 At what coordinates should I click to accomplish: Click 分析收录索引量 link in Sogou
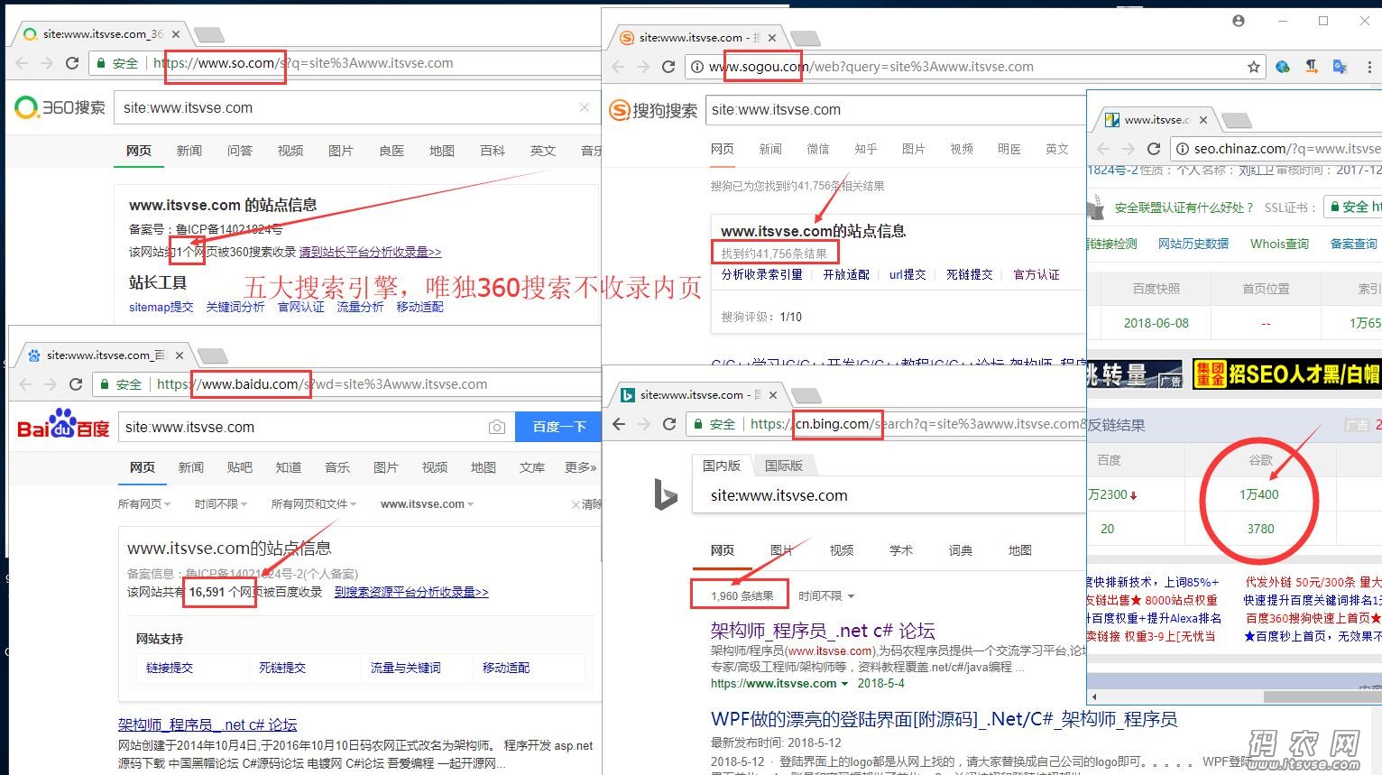(x=762, y=274)
